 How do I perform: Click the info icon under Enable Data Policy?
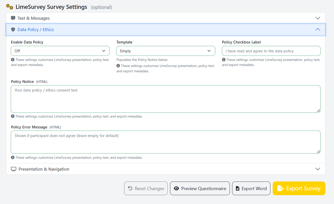click(x=12, y=60)
